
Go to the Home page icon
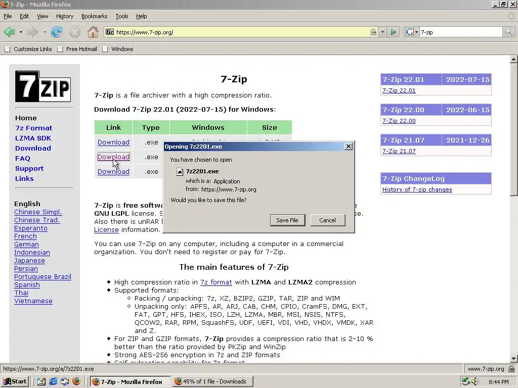point(93,32)
